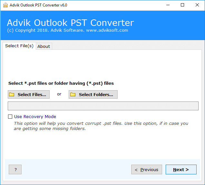Screen dimensions: 205x185
Task: Go back with the Previous button
Action: (147, 169)
